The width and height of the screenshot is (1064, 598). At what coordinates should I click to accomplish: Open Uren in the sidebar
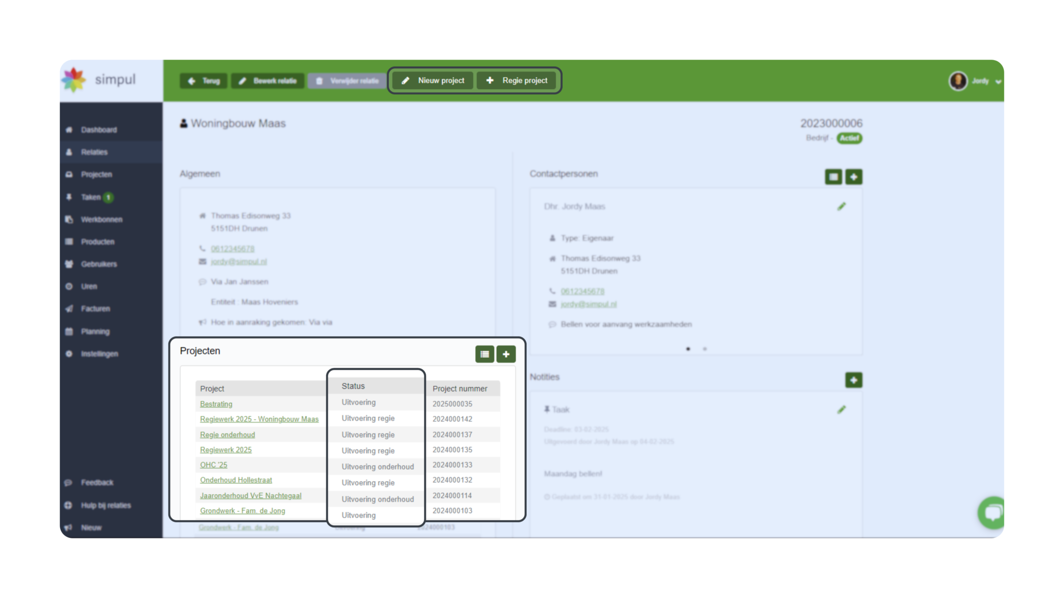(x=89, y=287)
